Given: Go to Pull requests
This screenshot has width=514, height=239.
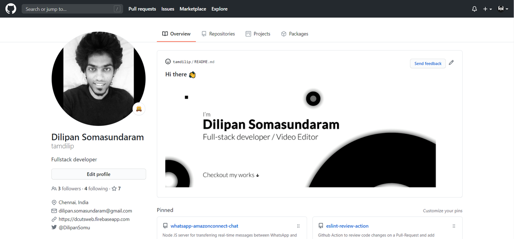Looking at the screenshot, I should click(x=142, y=9).
